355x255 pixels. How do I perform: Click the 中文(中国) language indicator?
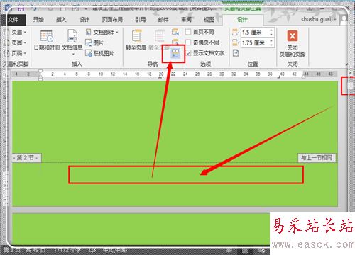(x=115, y=250)
